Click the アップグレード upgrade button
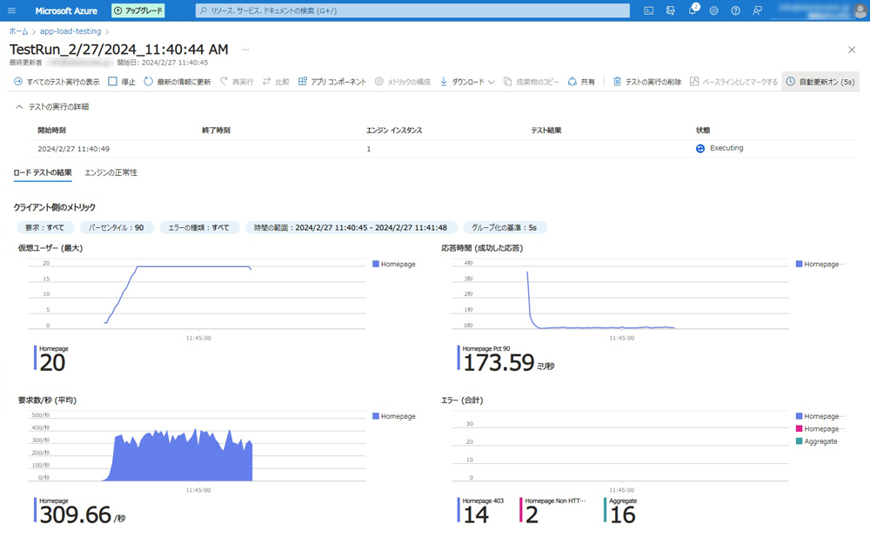 point(138,10)
